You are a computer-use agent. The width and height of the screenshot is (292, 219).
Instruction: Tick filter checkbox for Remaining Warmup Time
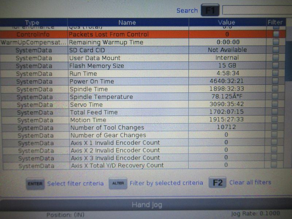click(x=276, y=42)
